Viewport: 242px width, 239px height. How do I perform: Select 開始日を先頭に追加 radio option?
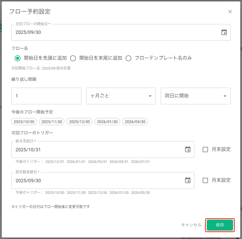pos(17,58)
